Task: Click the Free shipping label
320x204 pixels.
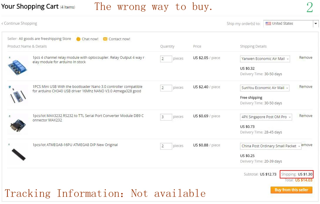Action: click(x=251, y=98)
